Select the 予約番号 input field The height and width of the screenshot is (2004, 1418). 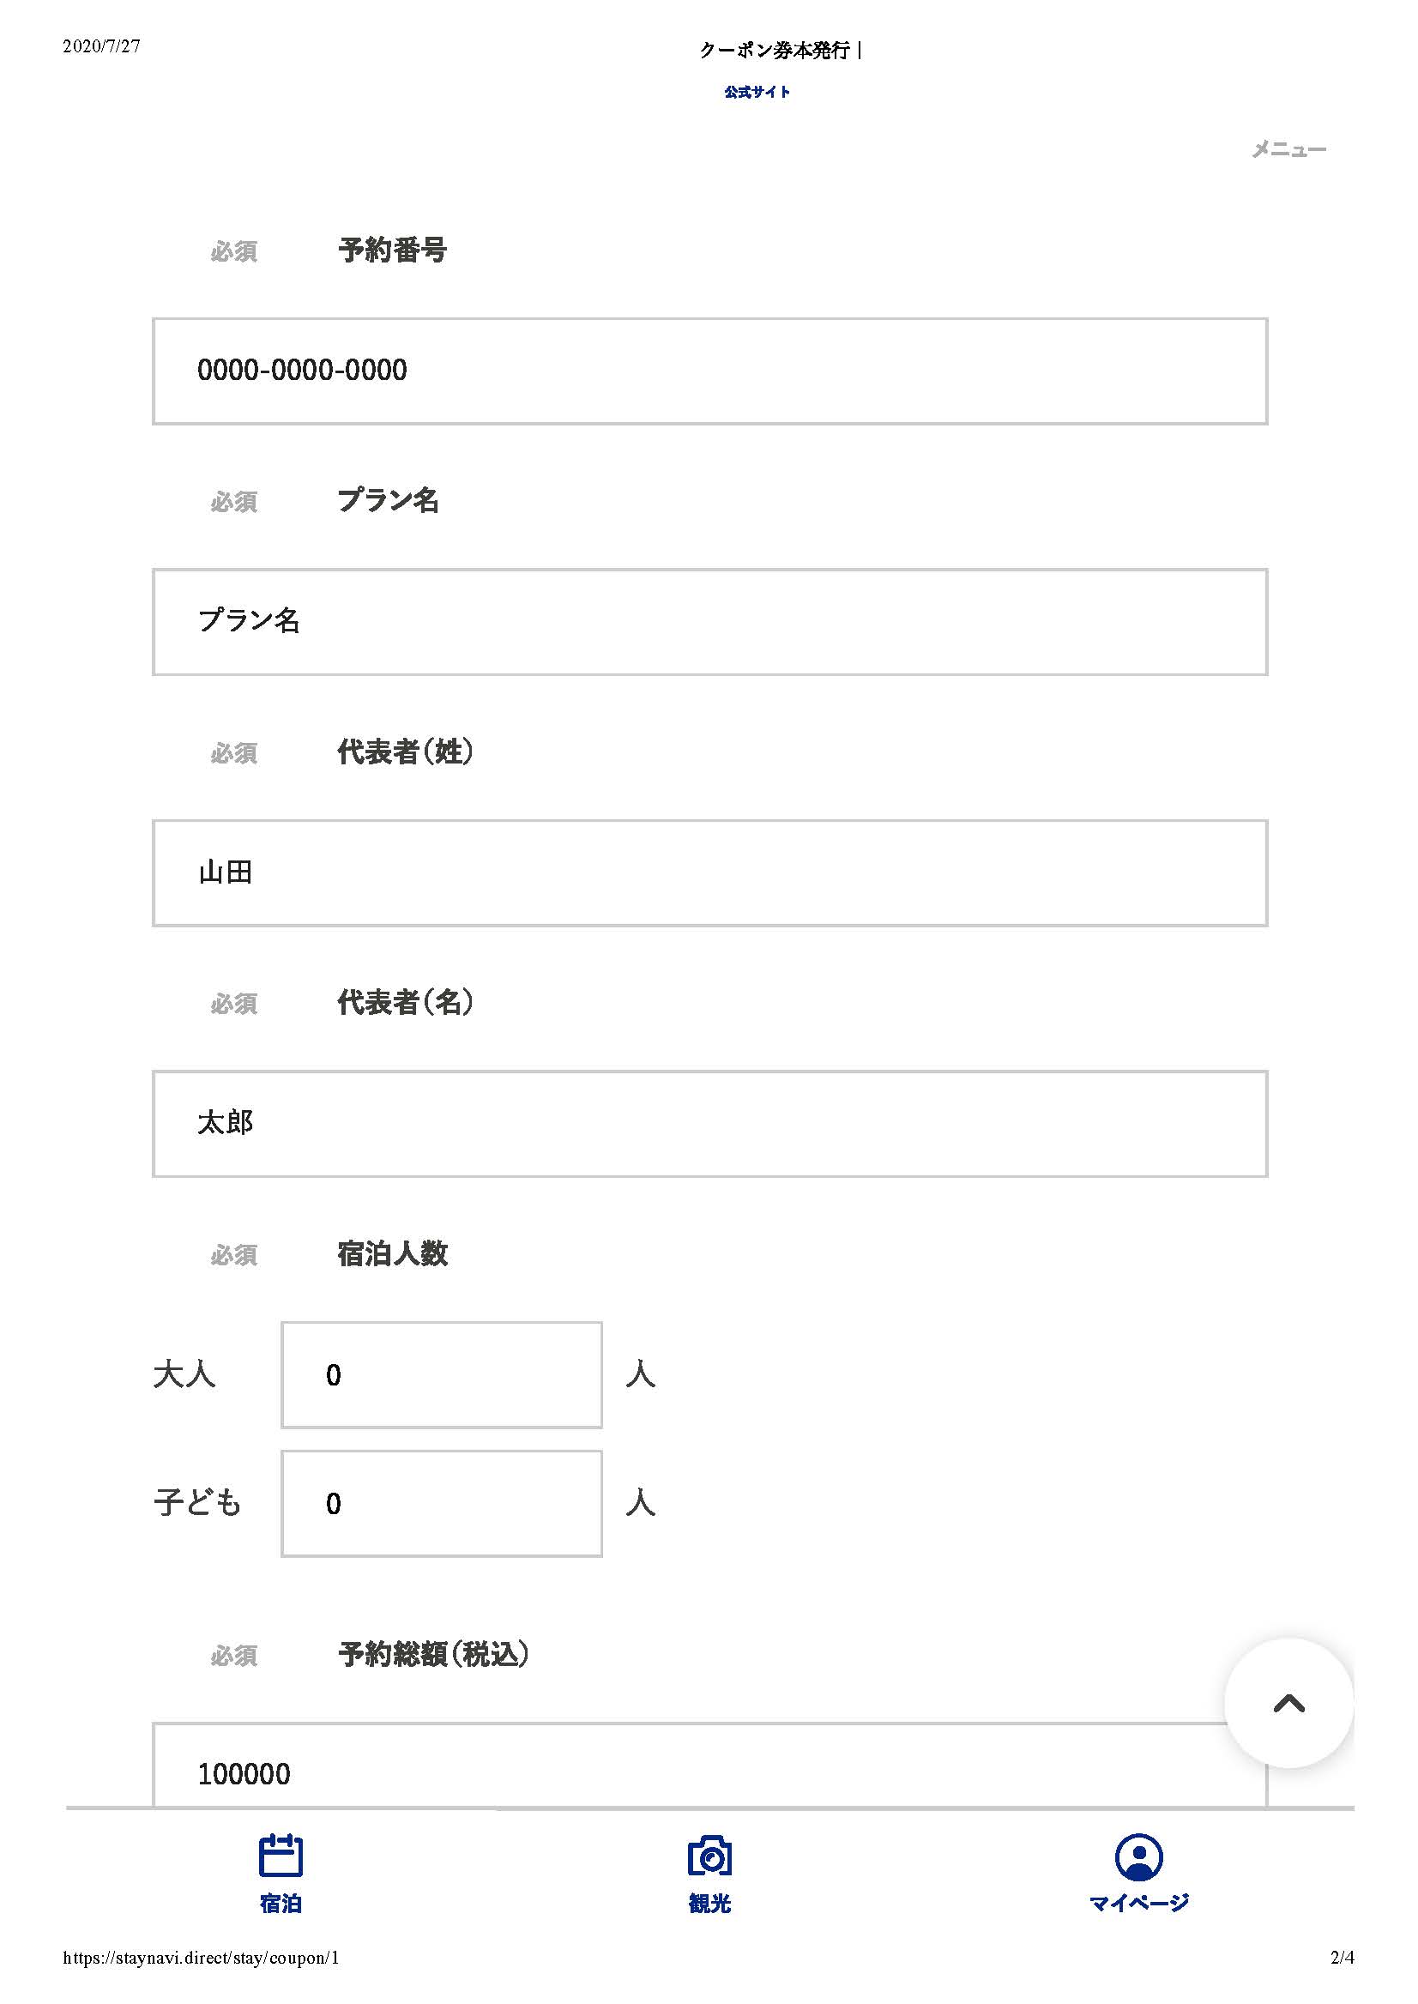710,371
